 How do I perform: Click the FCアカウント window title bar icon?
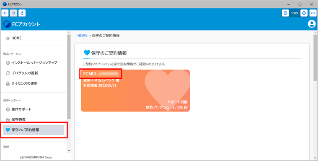(x=5, y=4)
